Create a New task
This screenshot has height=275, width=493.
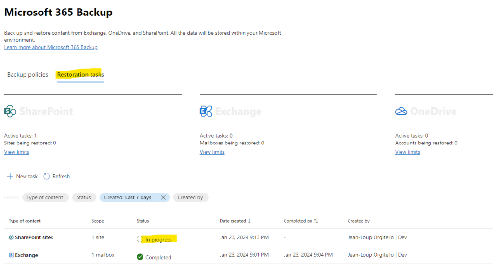pos(22,176)
